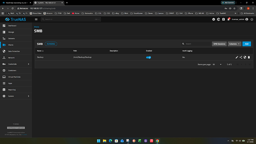Focus the SMB table search field
The width and height of the screenshot is (256, 144).
pos(196,44)
